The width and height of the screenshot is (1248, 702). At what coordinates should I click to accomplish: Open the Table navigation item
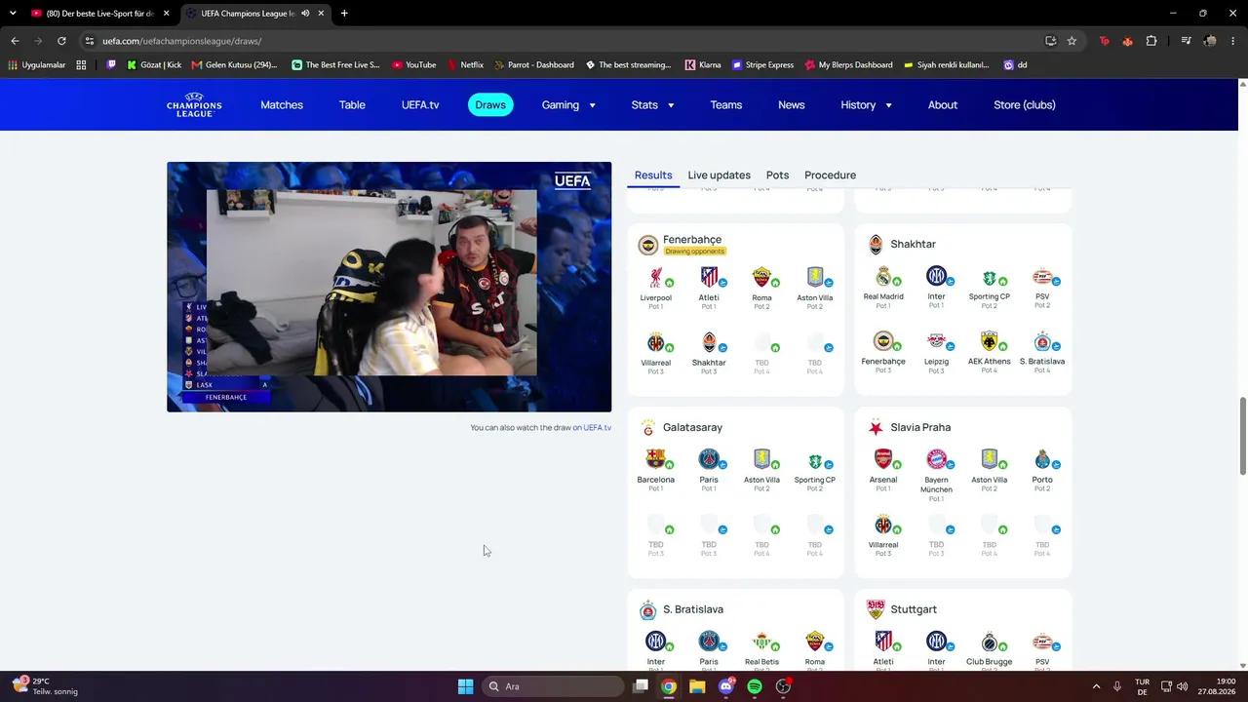[x=352, y=105]
